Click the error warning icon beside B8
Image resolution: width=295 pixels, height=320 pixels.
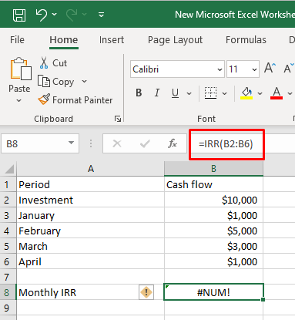pos(146,292)
